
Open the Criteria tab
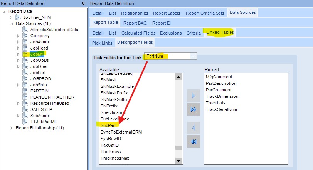(x=194, y=33)
